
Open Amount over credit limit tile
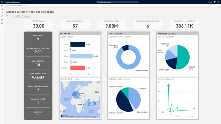pos(184,24)
